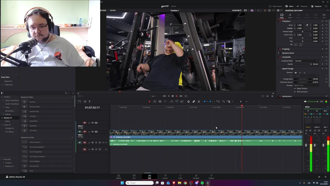Switch to the Cut page
The width and height of the screenshot is (330, 186).
134,177
